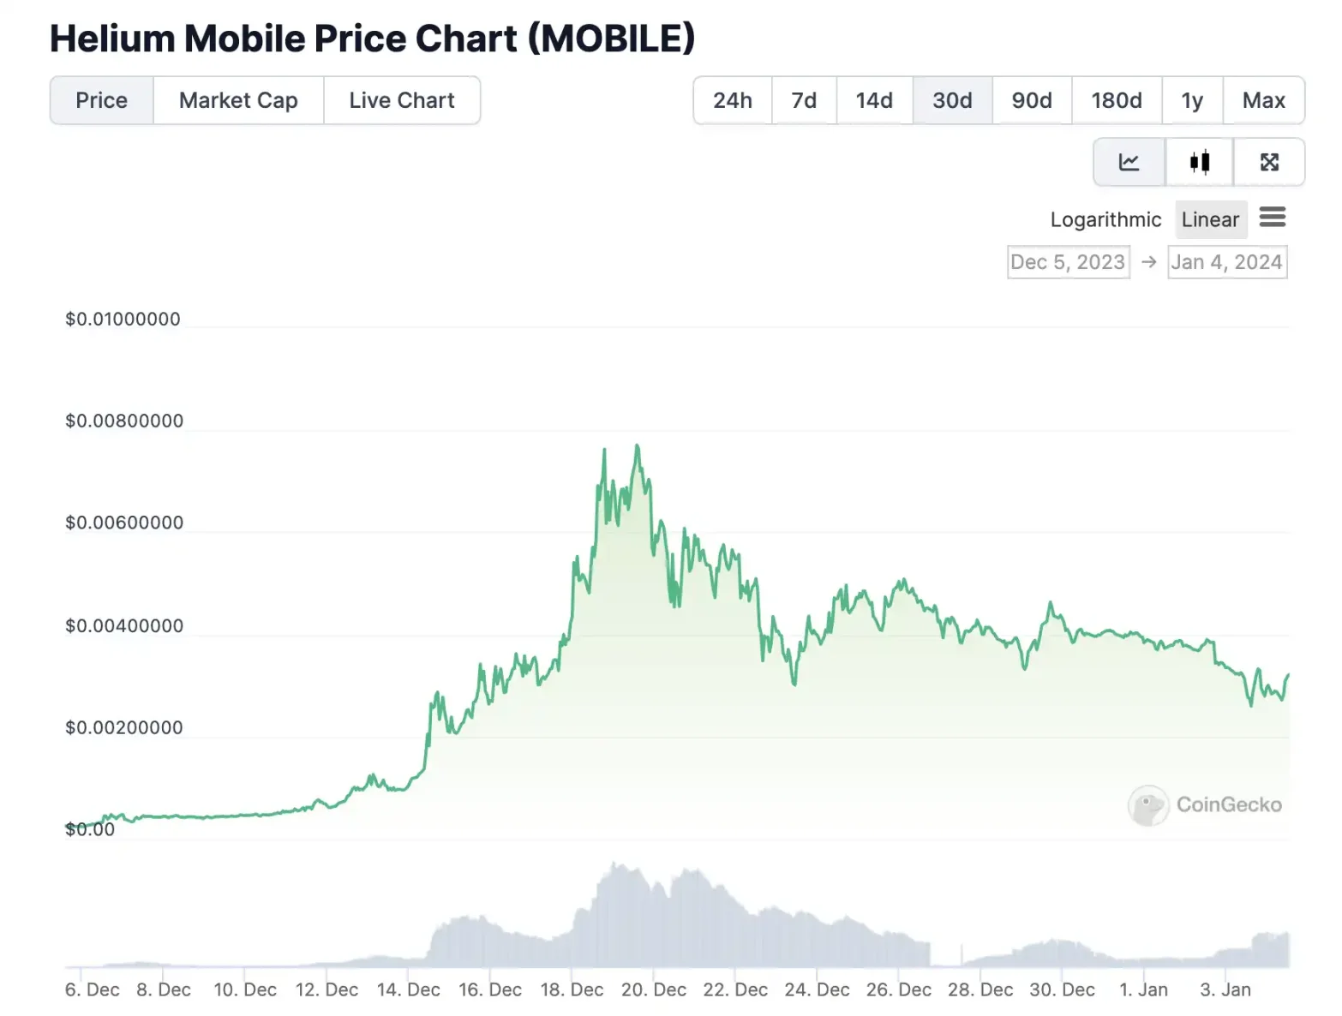
Task: Open the fullscreen expand icon
Action: 1269,162
